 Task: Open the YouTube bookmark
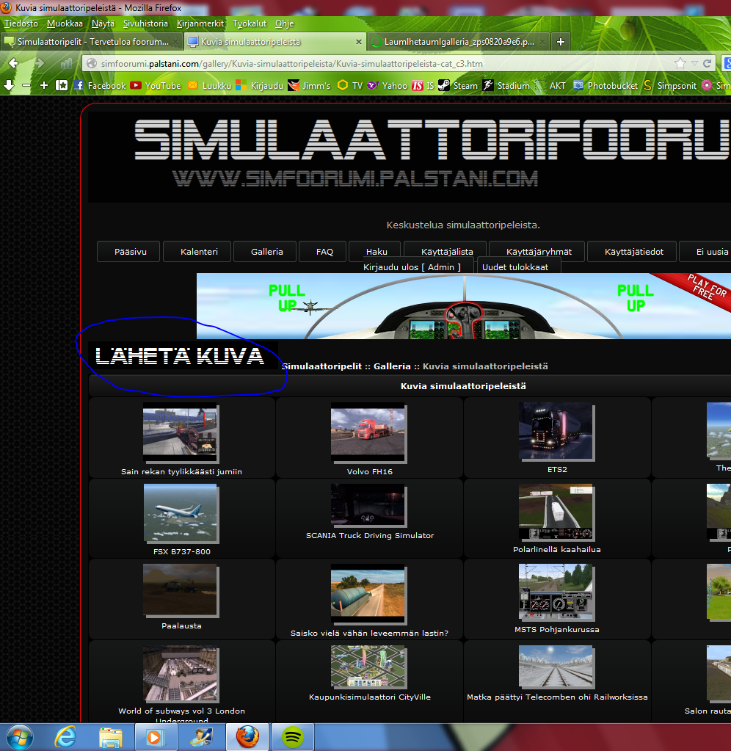pos(156,85)
